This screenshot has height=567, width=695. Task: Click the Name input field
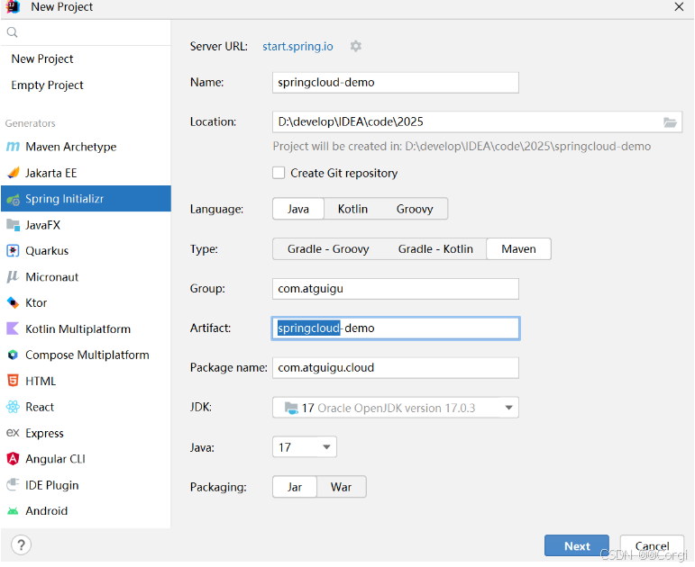click(x=396, y=83)
